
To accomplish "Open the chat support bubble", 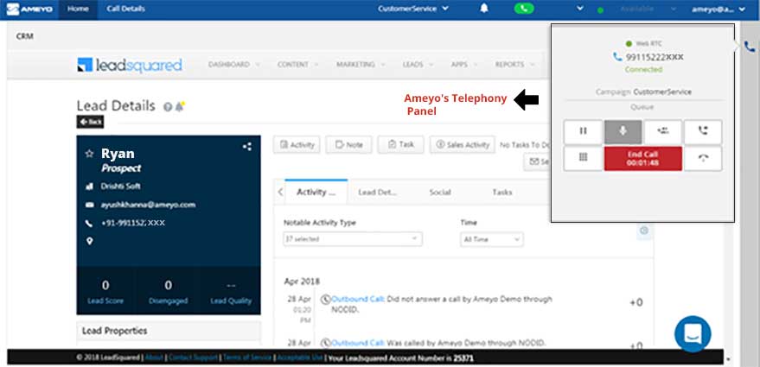I will [693, 334].
